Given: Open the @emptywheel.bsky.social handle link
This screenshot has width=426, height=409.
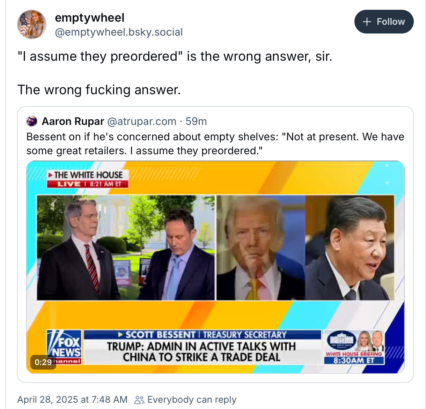Looking at the screenshot, I should (x=119, y=32).
